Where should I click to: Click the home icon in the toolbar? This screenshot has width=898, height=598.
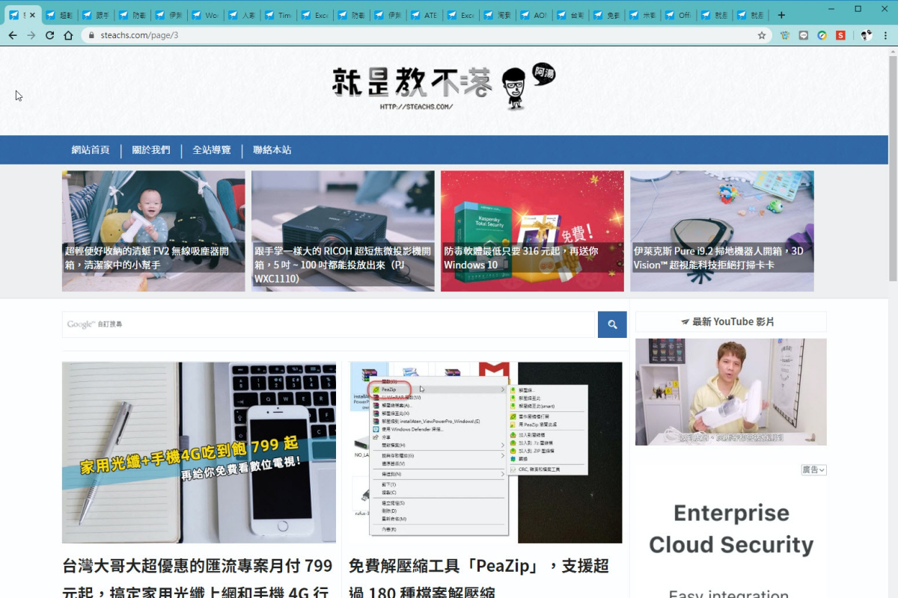coord(68,34)
